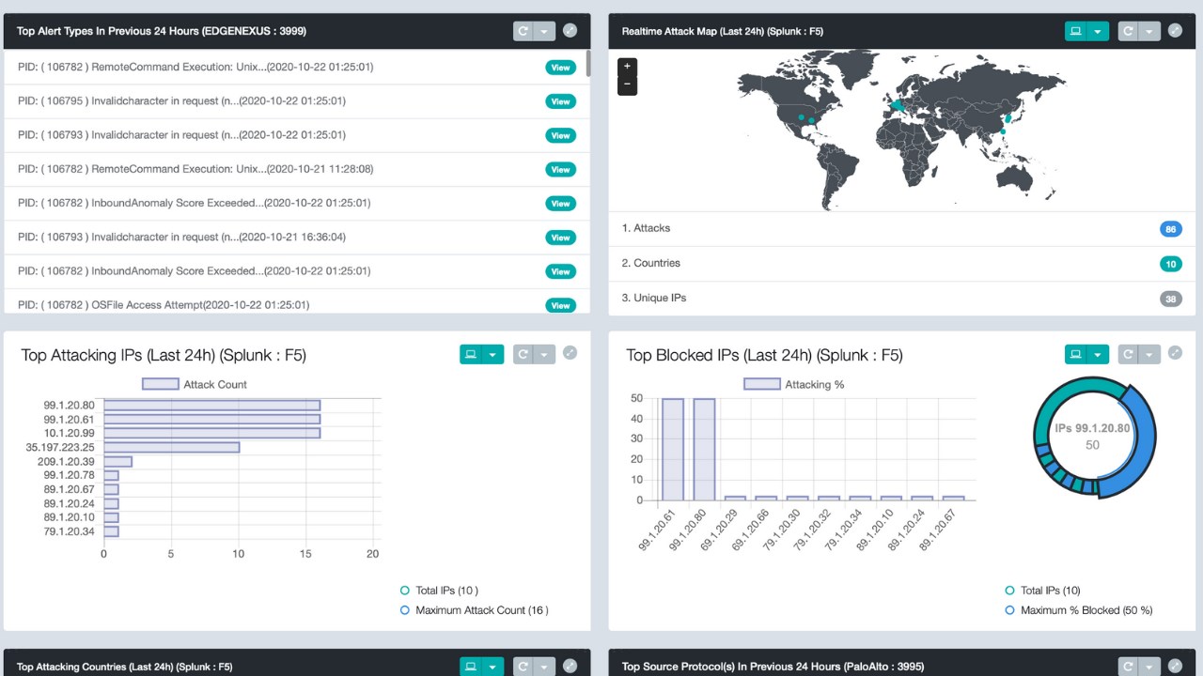Click the 'Total IPs (10 )' entry under Top Attacking IPs
The height and width of the screenshot is (676, 1203).
click(x=440, y=591)
